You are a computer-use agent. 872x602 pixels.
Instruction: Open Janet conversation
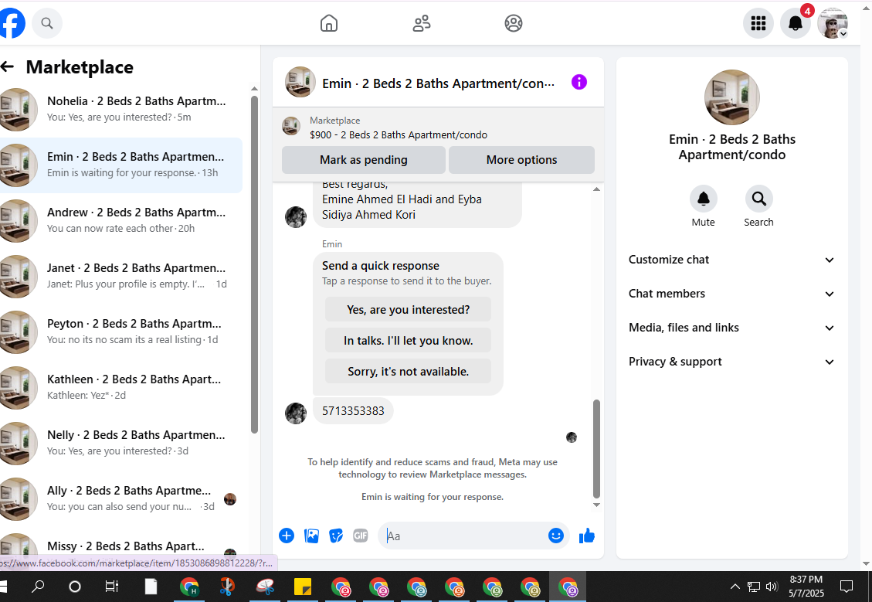tap(121, 277)
